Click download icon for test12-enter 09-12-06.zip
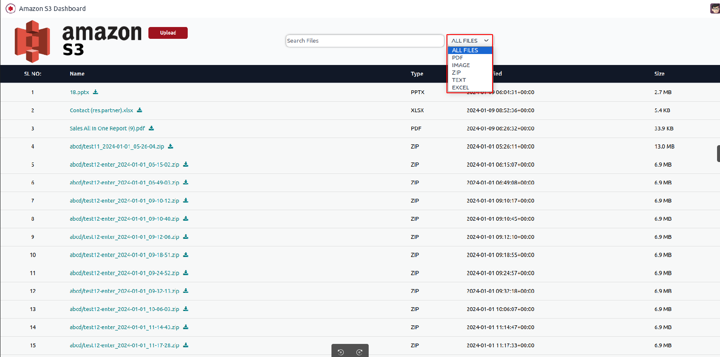This screenshot has height=357, width=720. pos(186,237)
